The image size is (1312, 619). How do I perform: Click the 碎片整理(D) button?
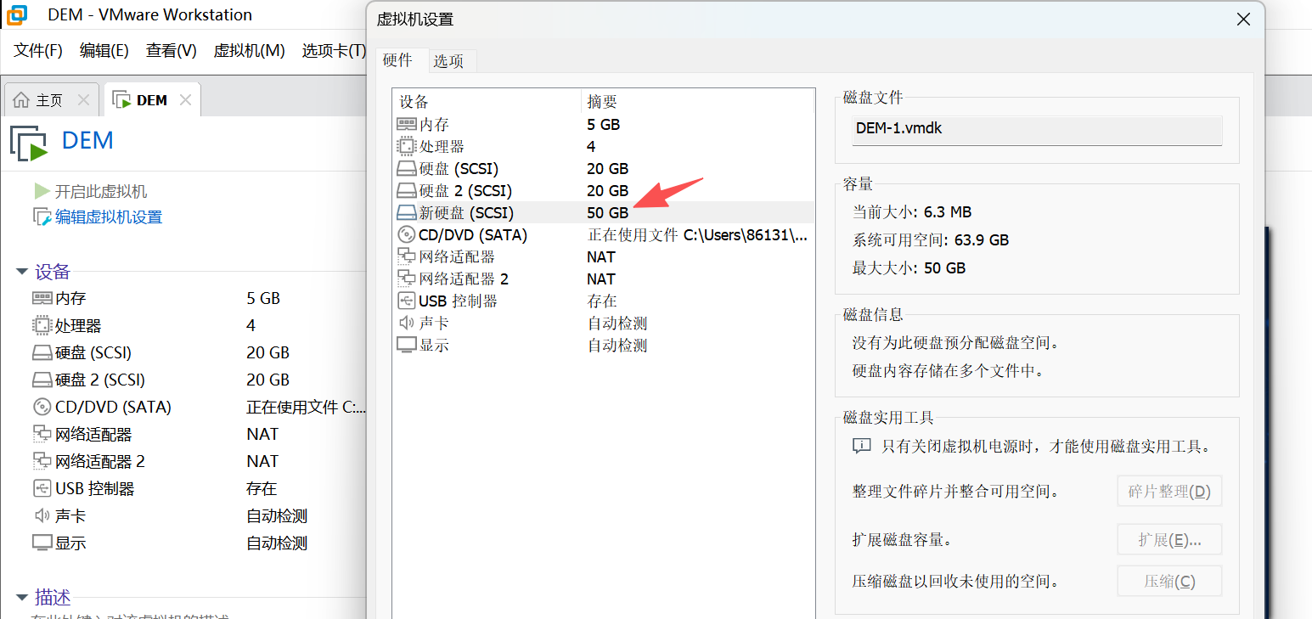click(1169, 491)
